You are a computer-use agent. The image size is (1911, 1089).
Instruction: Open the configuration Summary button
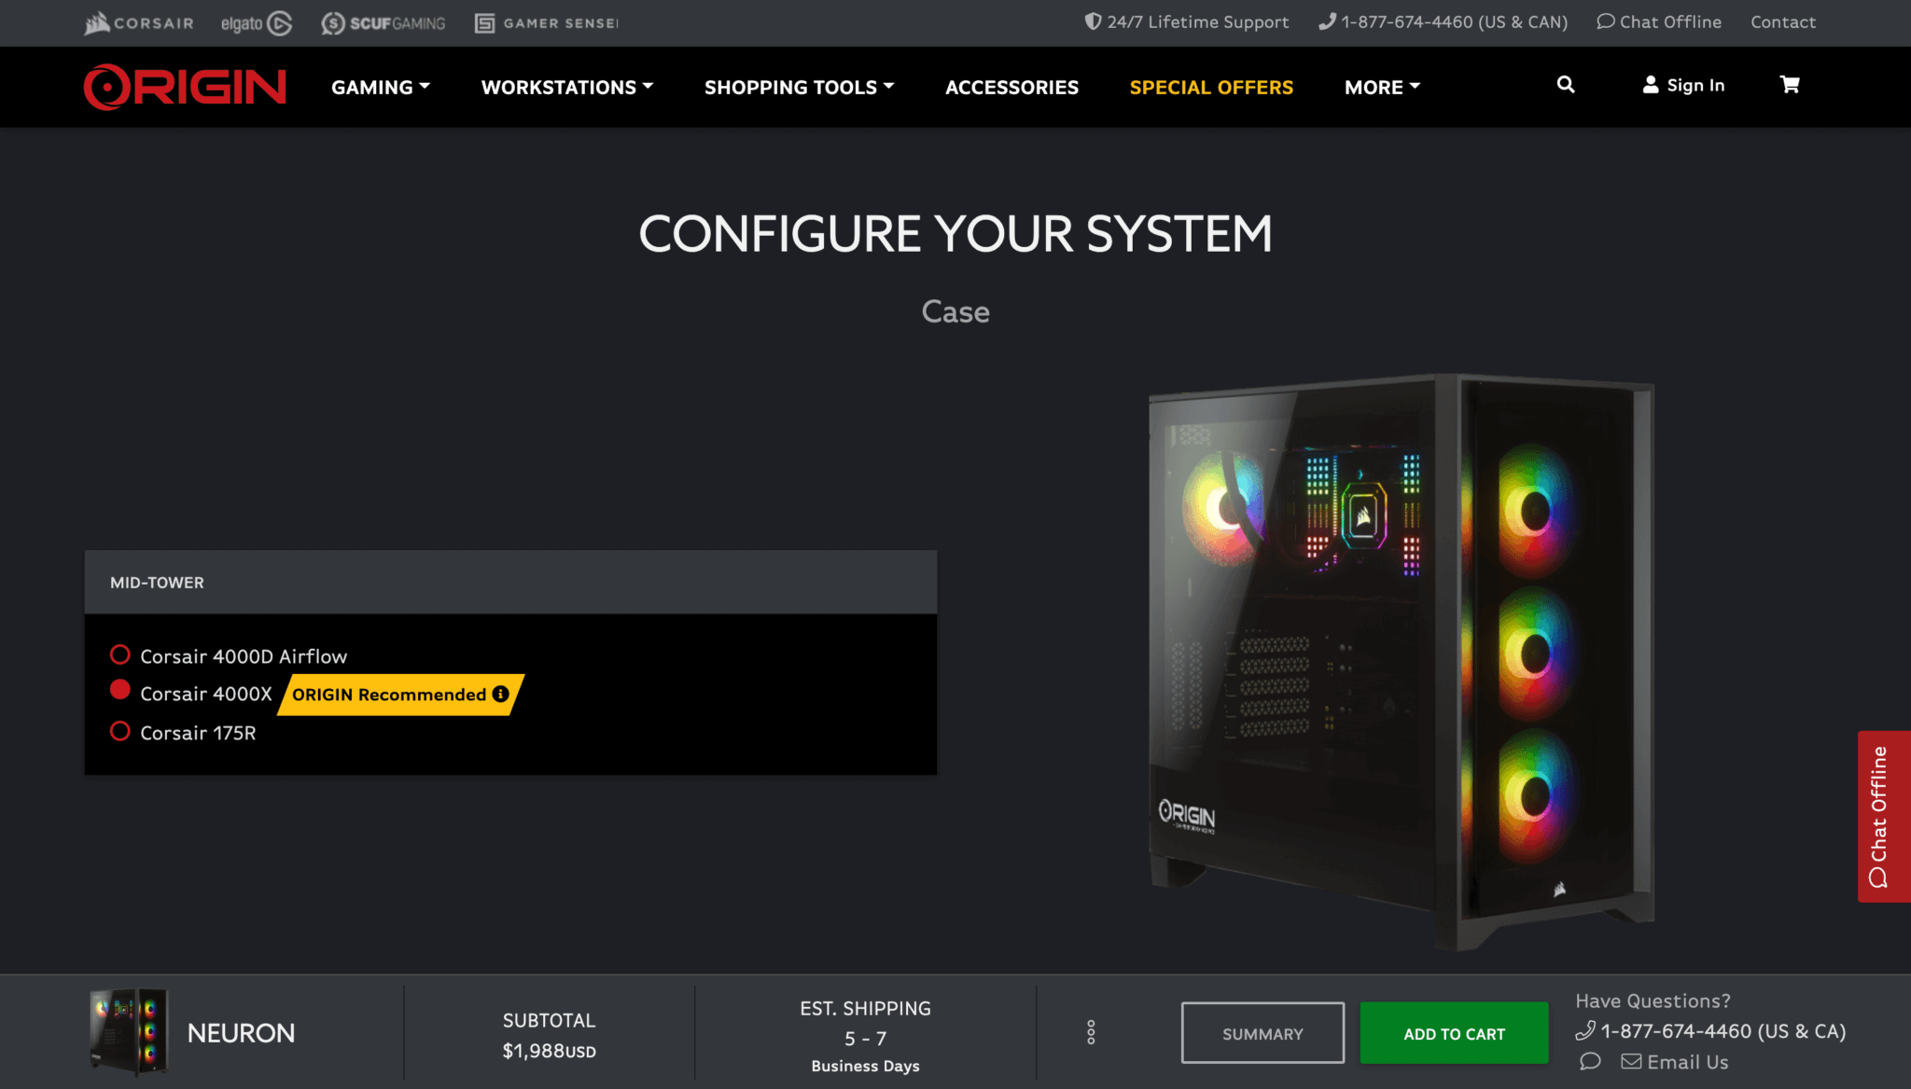tap(1262, 1033)
